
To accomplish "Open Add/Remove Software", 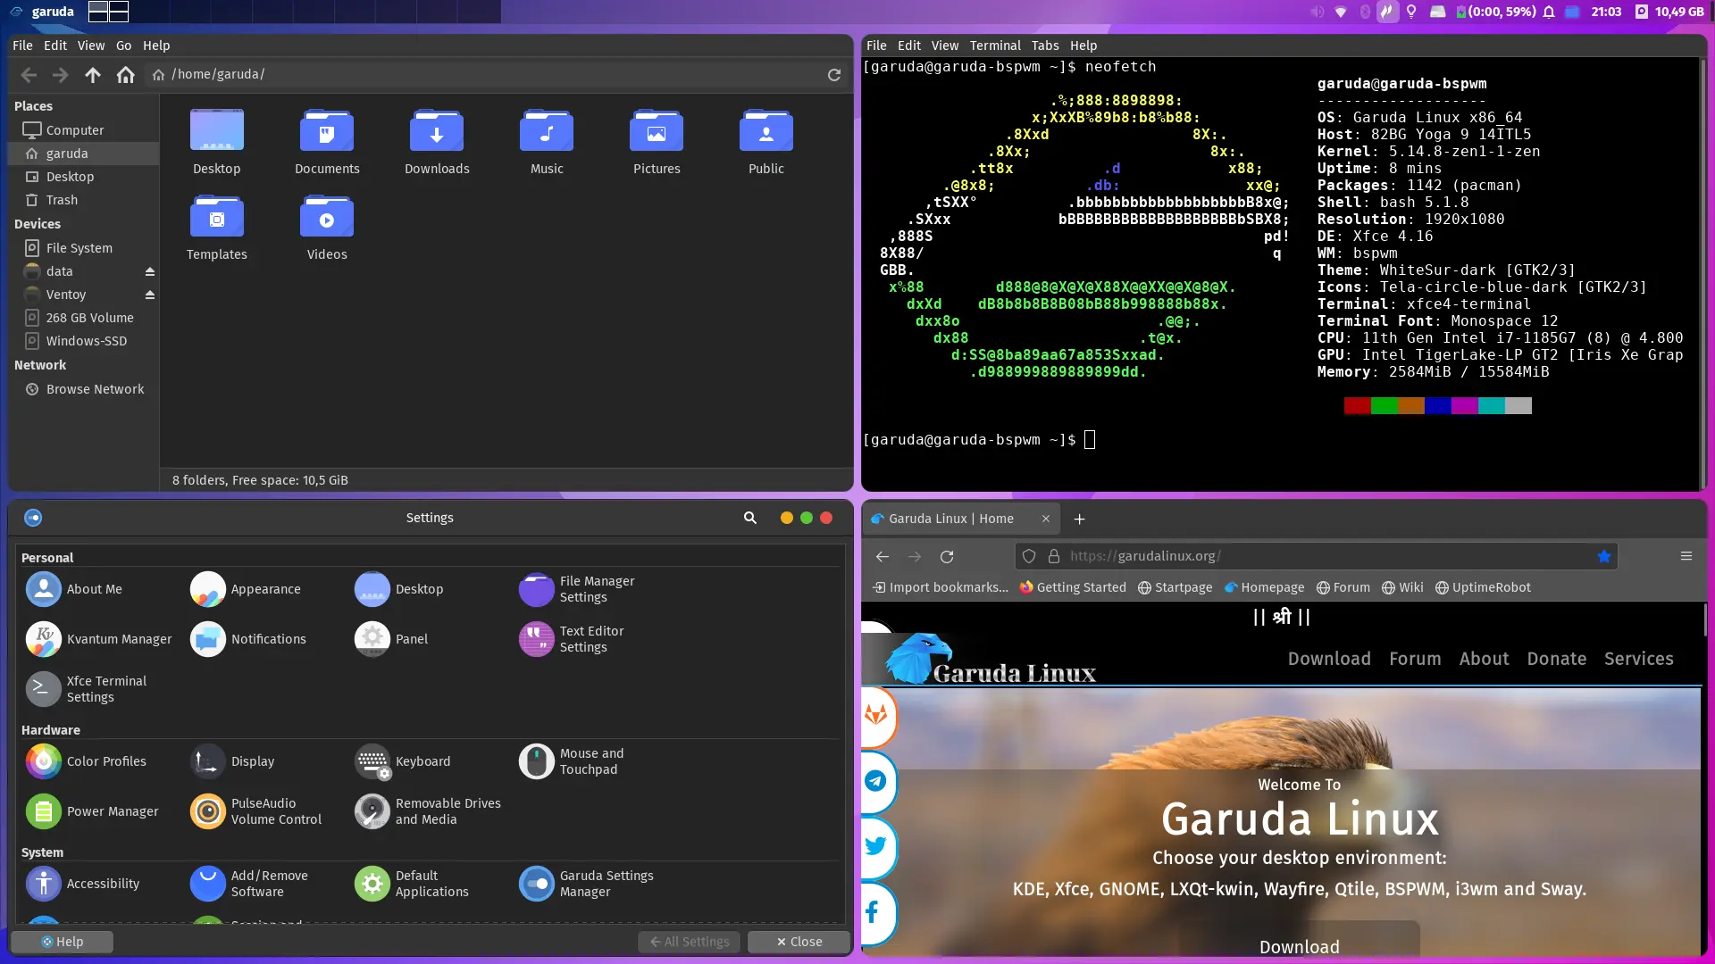I will [249, 884].
